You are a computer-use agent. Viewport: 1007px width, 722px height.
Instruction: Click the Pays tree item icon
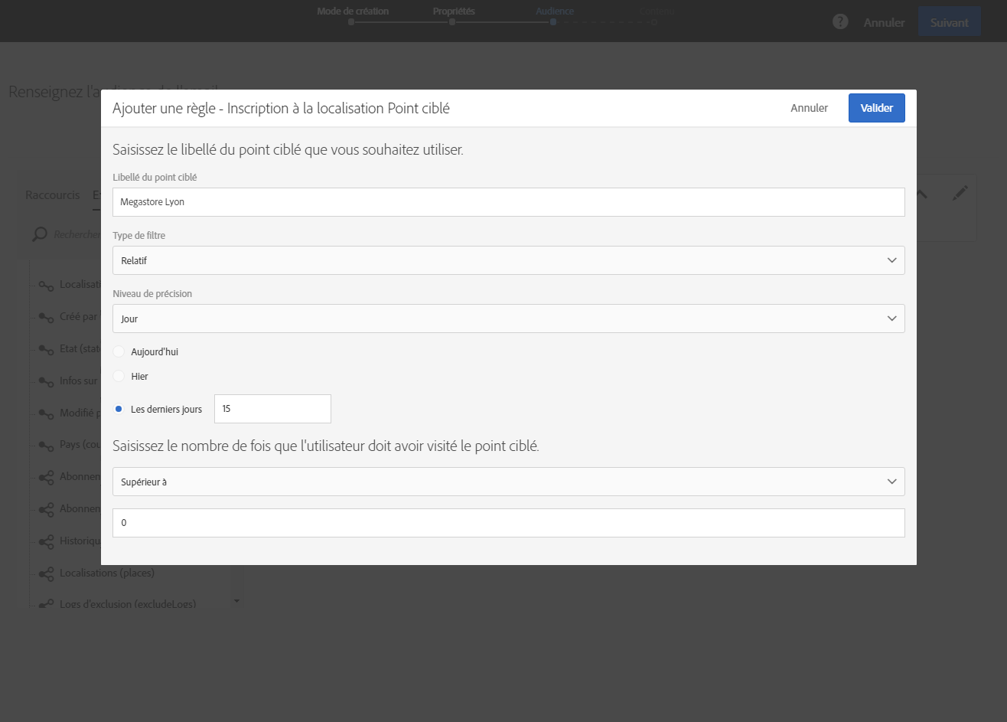point(46,445)
